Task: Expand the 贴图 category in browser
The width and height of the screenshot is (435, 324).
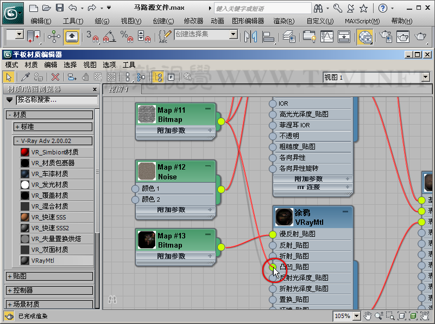Action: click(10, 276)
